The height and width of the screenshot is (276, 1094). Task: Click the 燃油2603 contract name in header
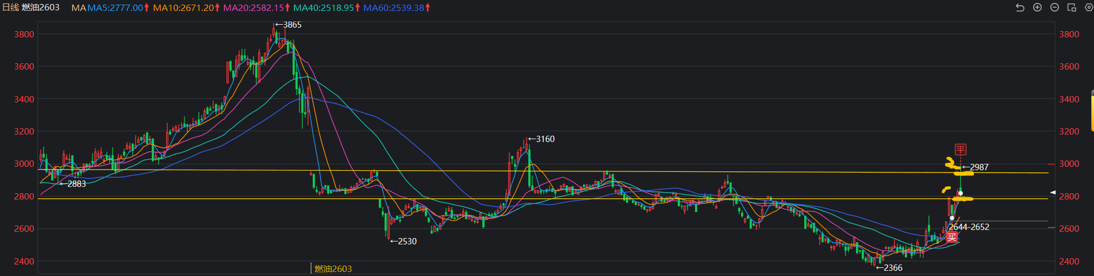pos(41,7)
